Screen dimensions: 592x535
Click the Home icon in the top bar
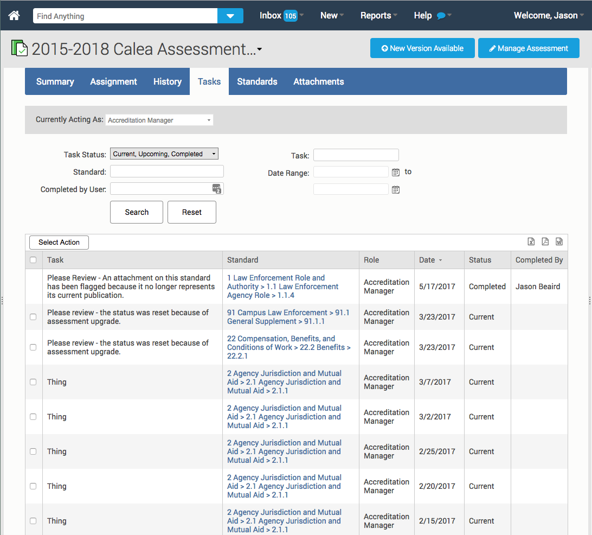(14, 16)
